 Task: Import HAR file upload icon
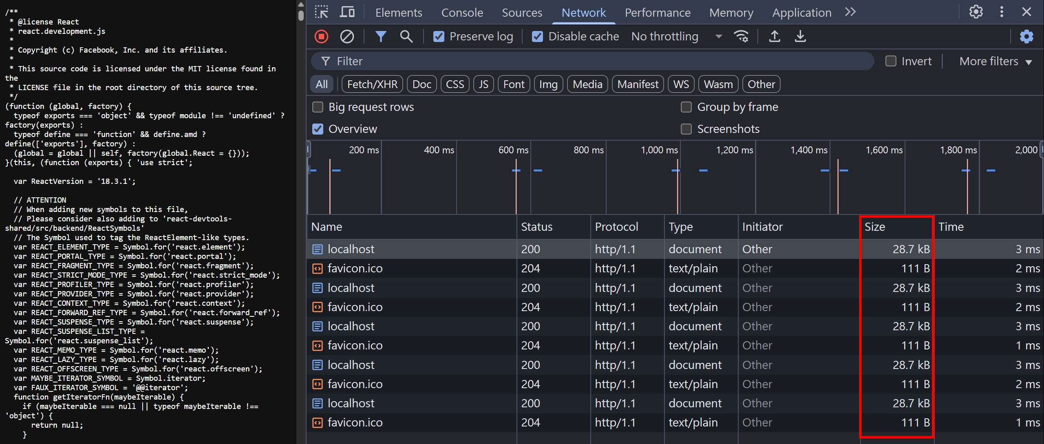[775, 37]
